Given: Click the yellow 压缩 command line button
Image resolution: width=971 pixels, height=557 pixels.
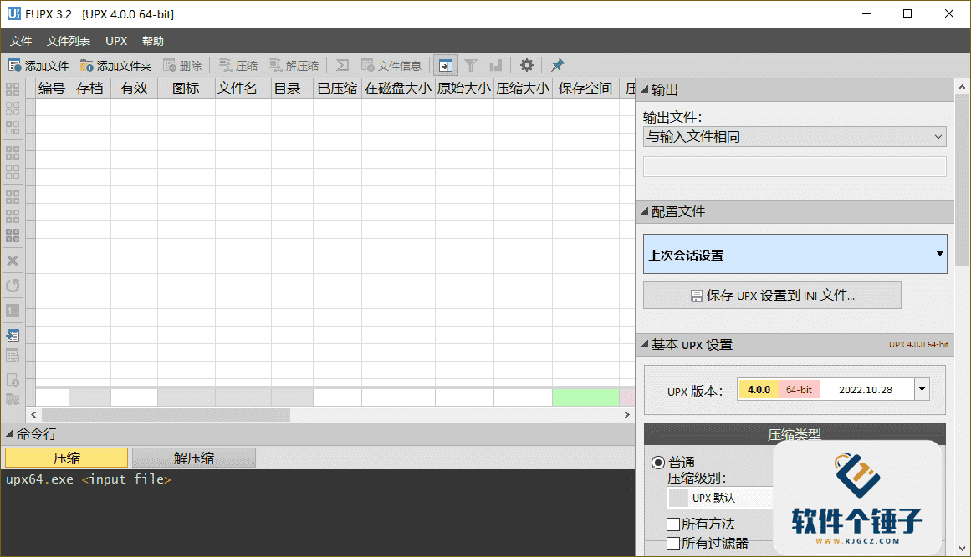Looking at the screenshot, I should [65, 458].
